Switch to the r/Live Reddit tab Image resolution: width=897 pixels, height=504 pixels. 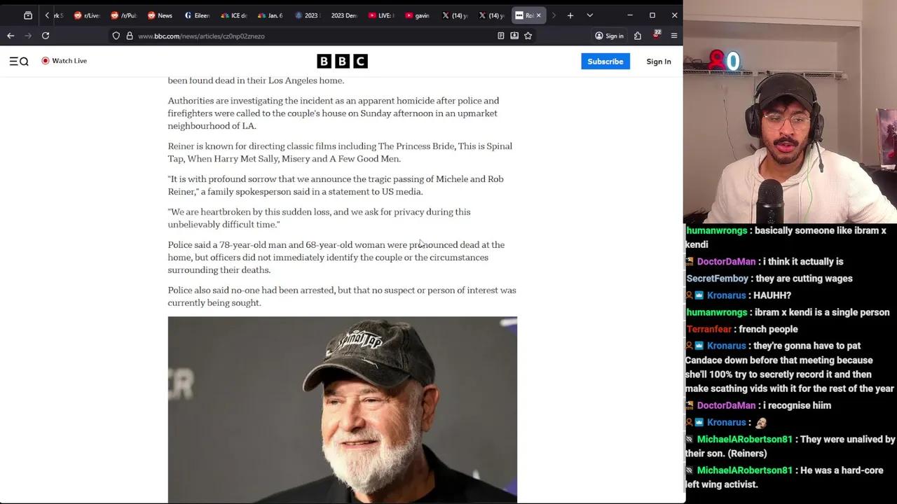87,15
